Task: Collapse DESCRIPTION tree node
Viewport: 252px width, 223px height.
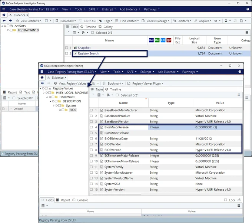Action: coord(50,101)
